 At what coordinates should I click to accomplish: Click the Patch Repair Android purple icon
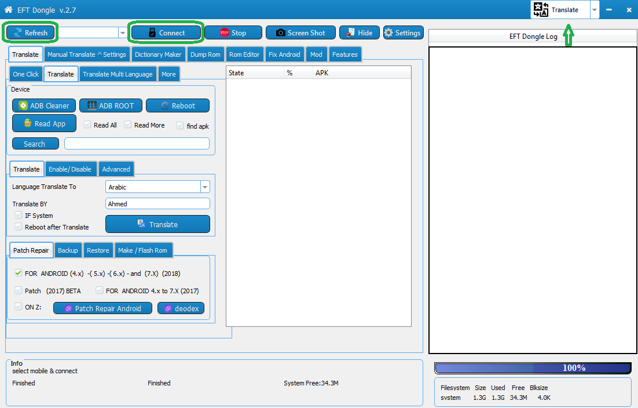pyautogui.click(x=68, y=308)
